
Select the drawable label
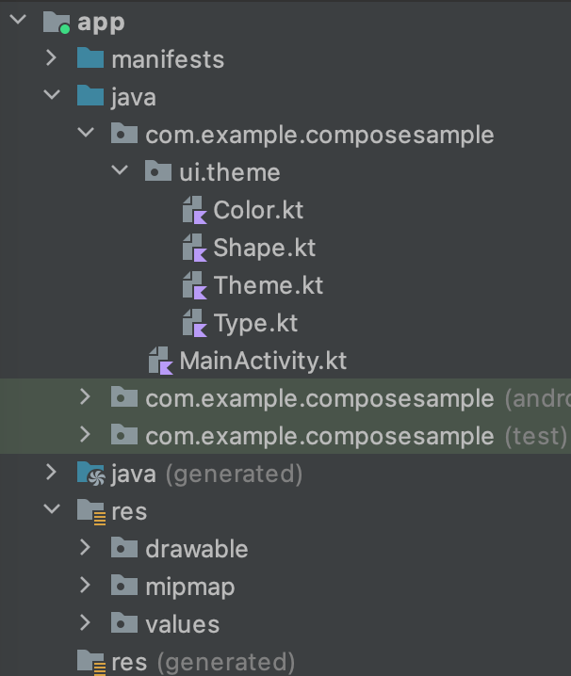point(197,549)
